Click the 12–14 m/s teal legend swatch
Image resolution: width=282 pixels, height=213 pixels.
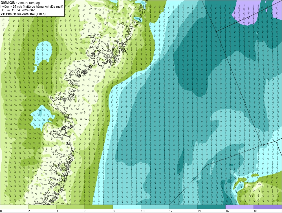(183, 207)
